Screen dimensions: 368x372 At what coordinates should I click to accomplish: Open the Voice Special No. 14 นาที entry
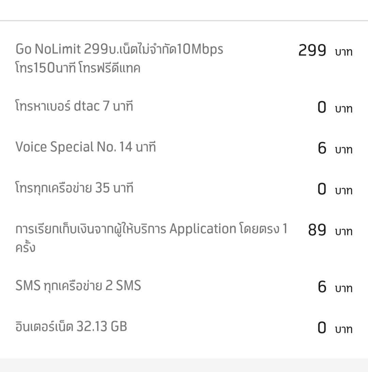coord(86,147)
